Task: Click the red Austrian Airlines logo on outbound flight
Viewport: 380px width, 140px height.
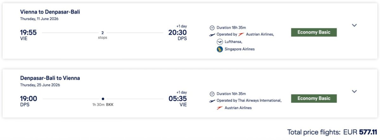Action: (241, 34)
